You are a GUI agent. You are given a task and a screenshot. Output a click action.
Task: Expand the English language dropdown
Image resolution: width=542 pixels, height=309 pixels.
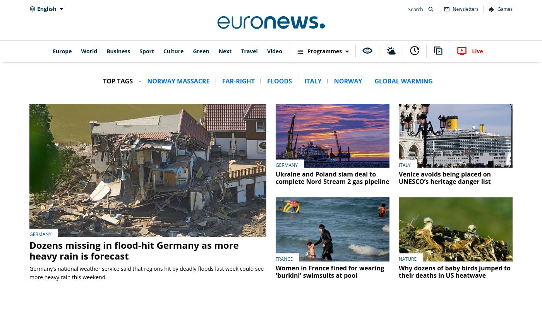click(x=46, y=9)
